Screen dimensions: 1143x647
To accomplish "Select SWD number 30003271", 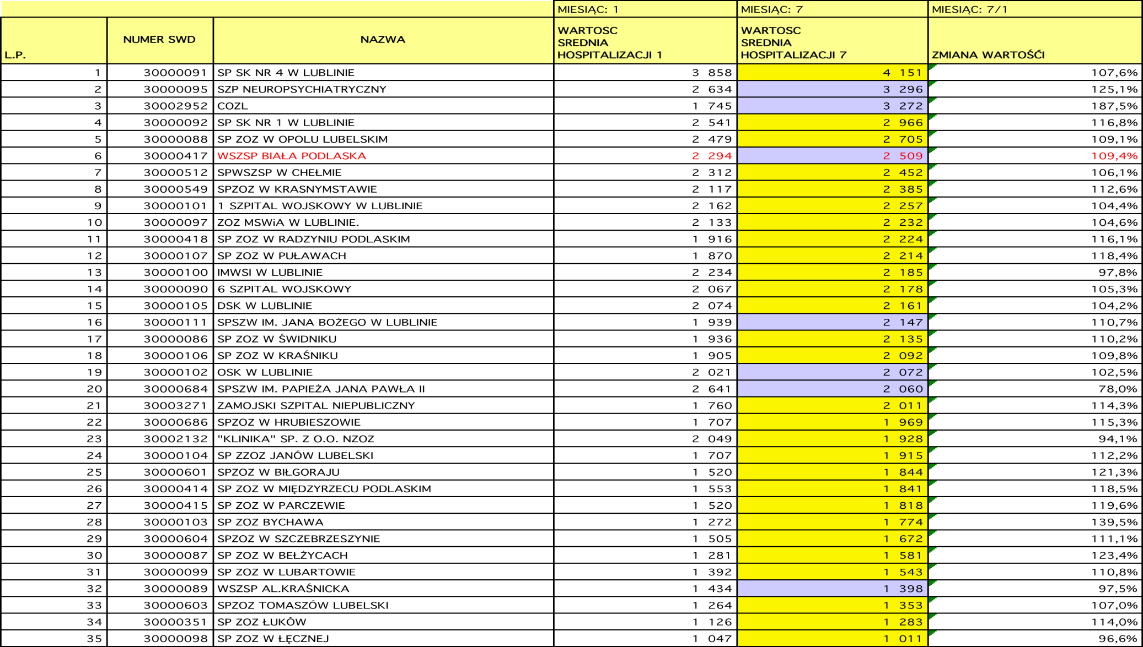I will coord(160,406).
